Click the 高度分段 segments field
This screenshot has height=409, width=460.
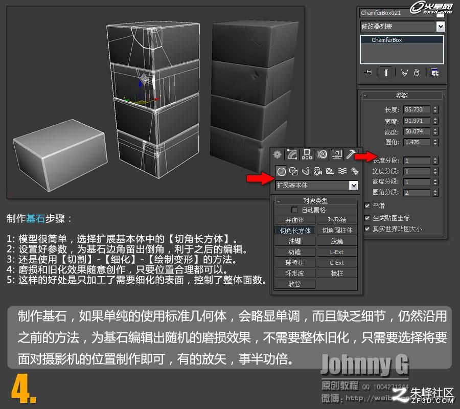coord(417,182)
